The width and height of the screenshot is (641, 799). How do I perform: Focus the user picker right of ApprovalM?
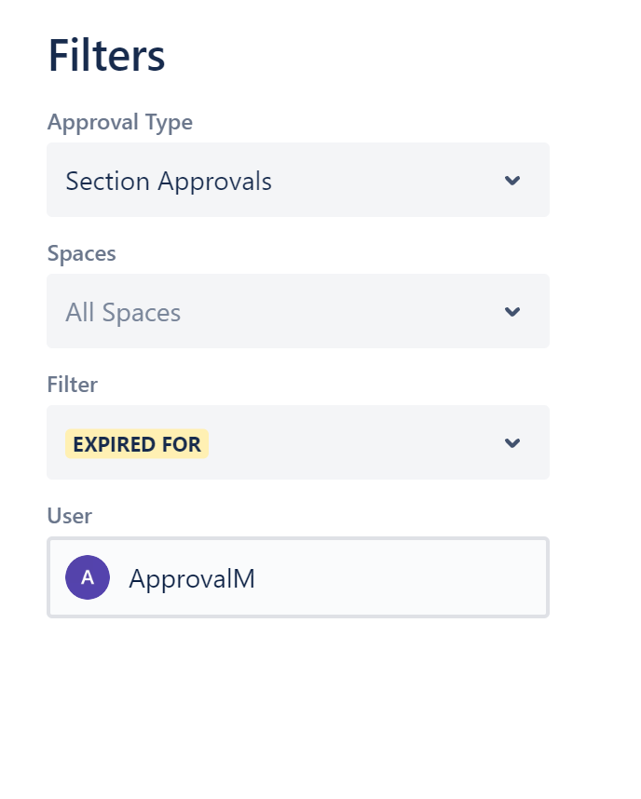(401, 578)
